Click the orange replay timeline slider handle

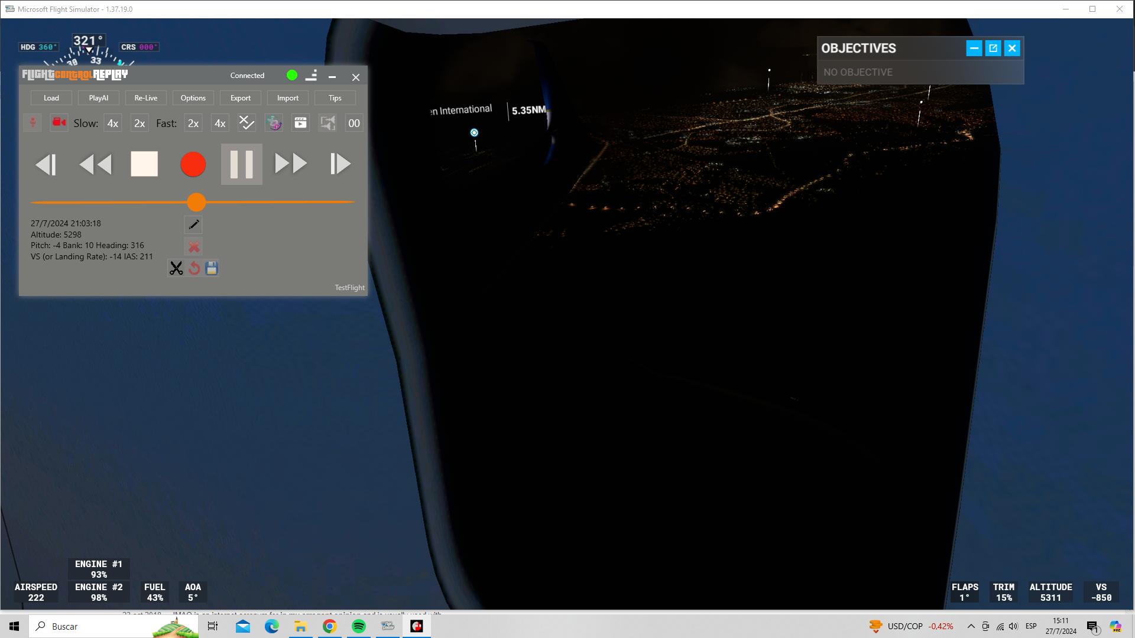196,202
